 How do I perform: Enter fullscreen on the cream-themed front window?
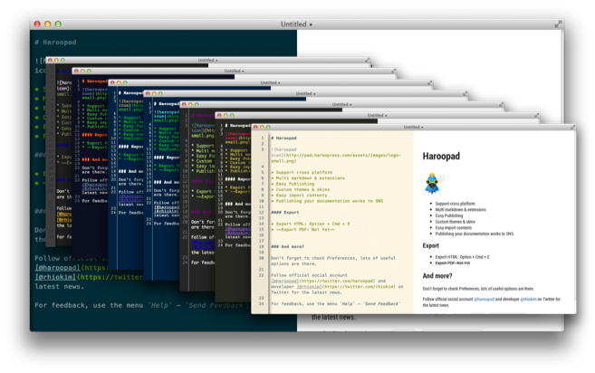572,127
